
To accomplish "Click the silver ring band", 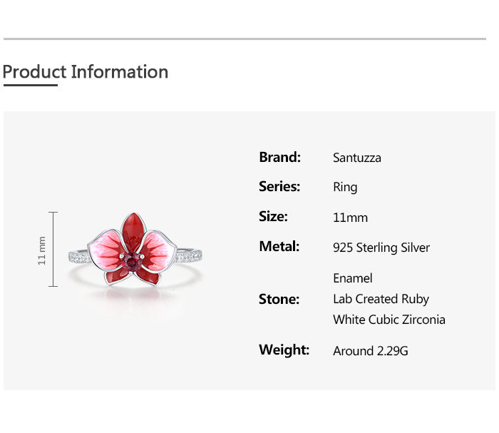I will coord(191,255).
